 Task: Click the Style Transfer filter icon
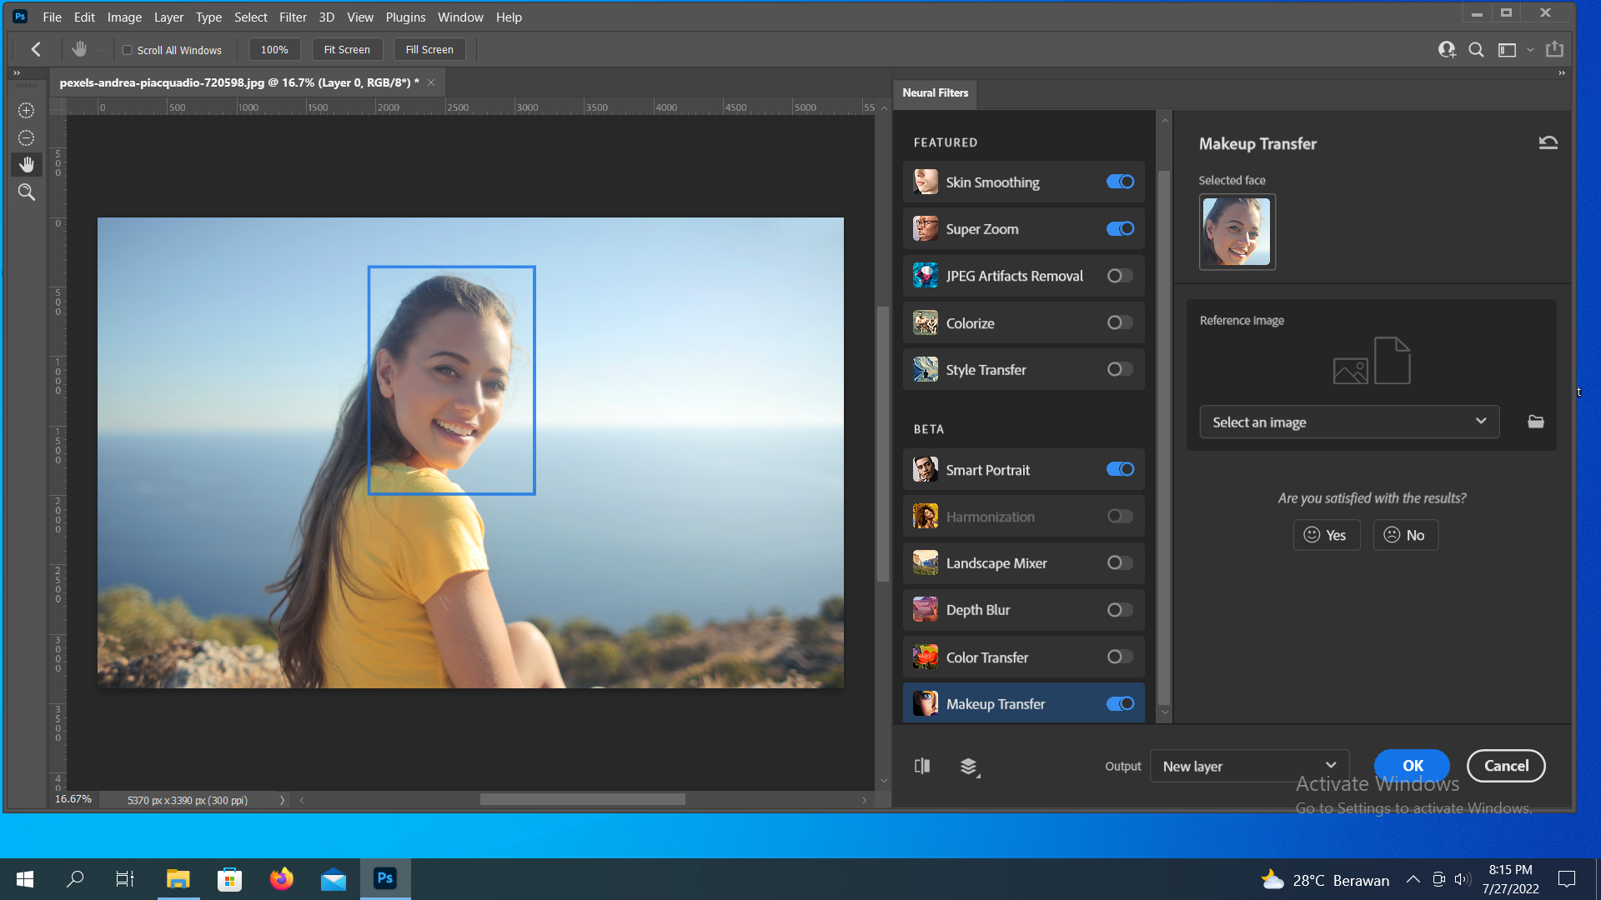[x=926, y=369]
